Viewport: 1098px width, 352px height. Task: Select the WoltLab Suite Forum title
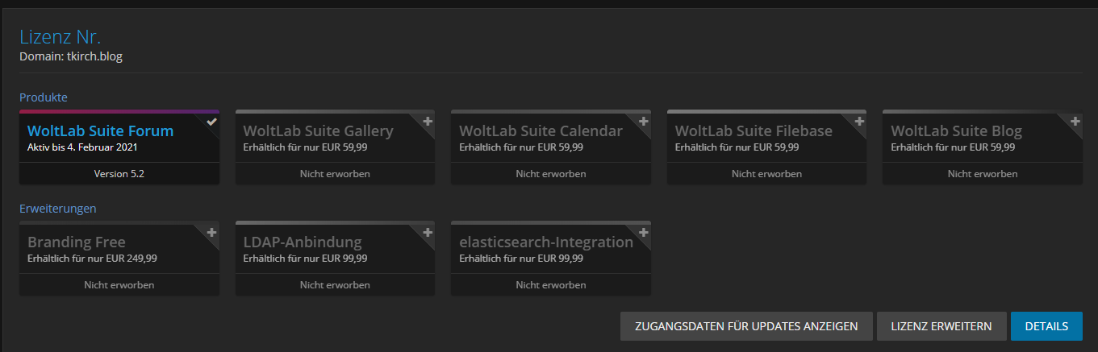coord(100,131)
